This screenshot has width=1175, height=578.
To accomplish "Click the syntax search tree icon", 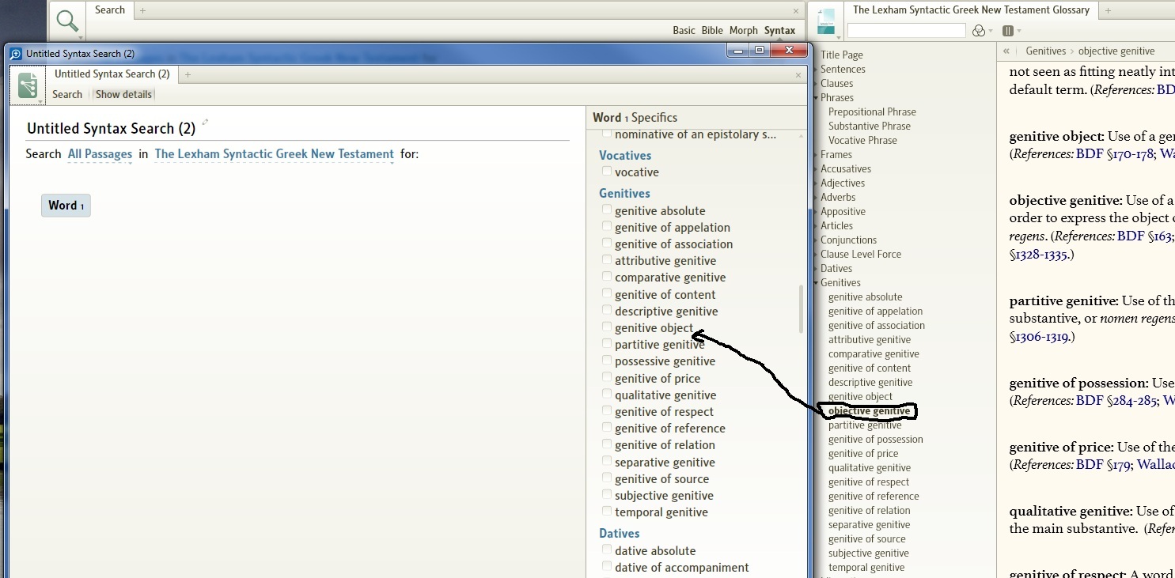I will [x=28, y=85].
